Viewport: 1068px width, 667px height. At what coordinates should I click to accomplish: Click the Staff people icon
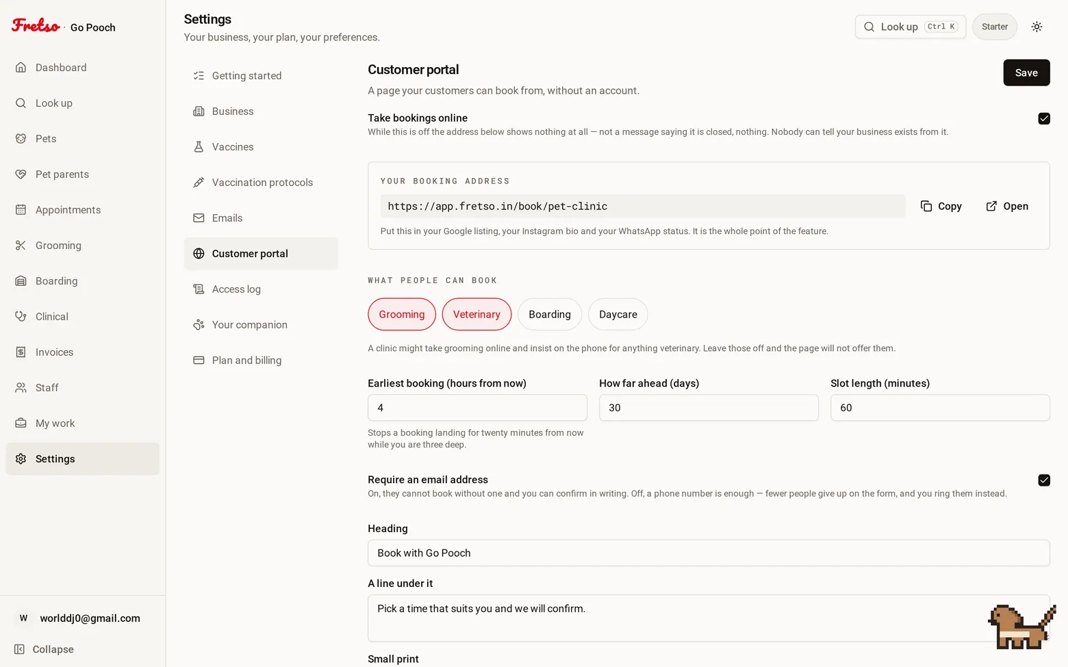[x=21, y=387]
